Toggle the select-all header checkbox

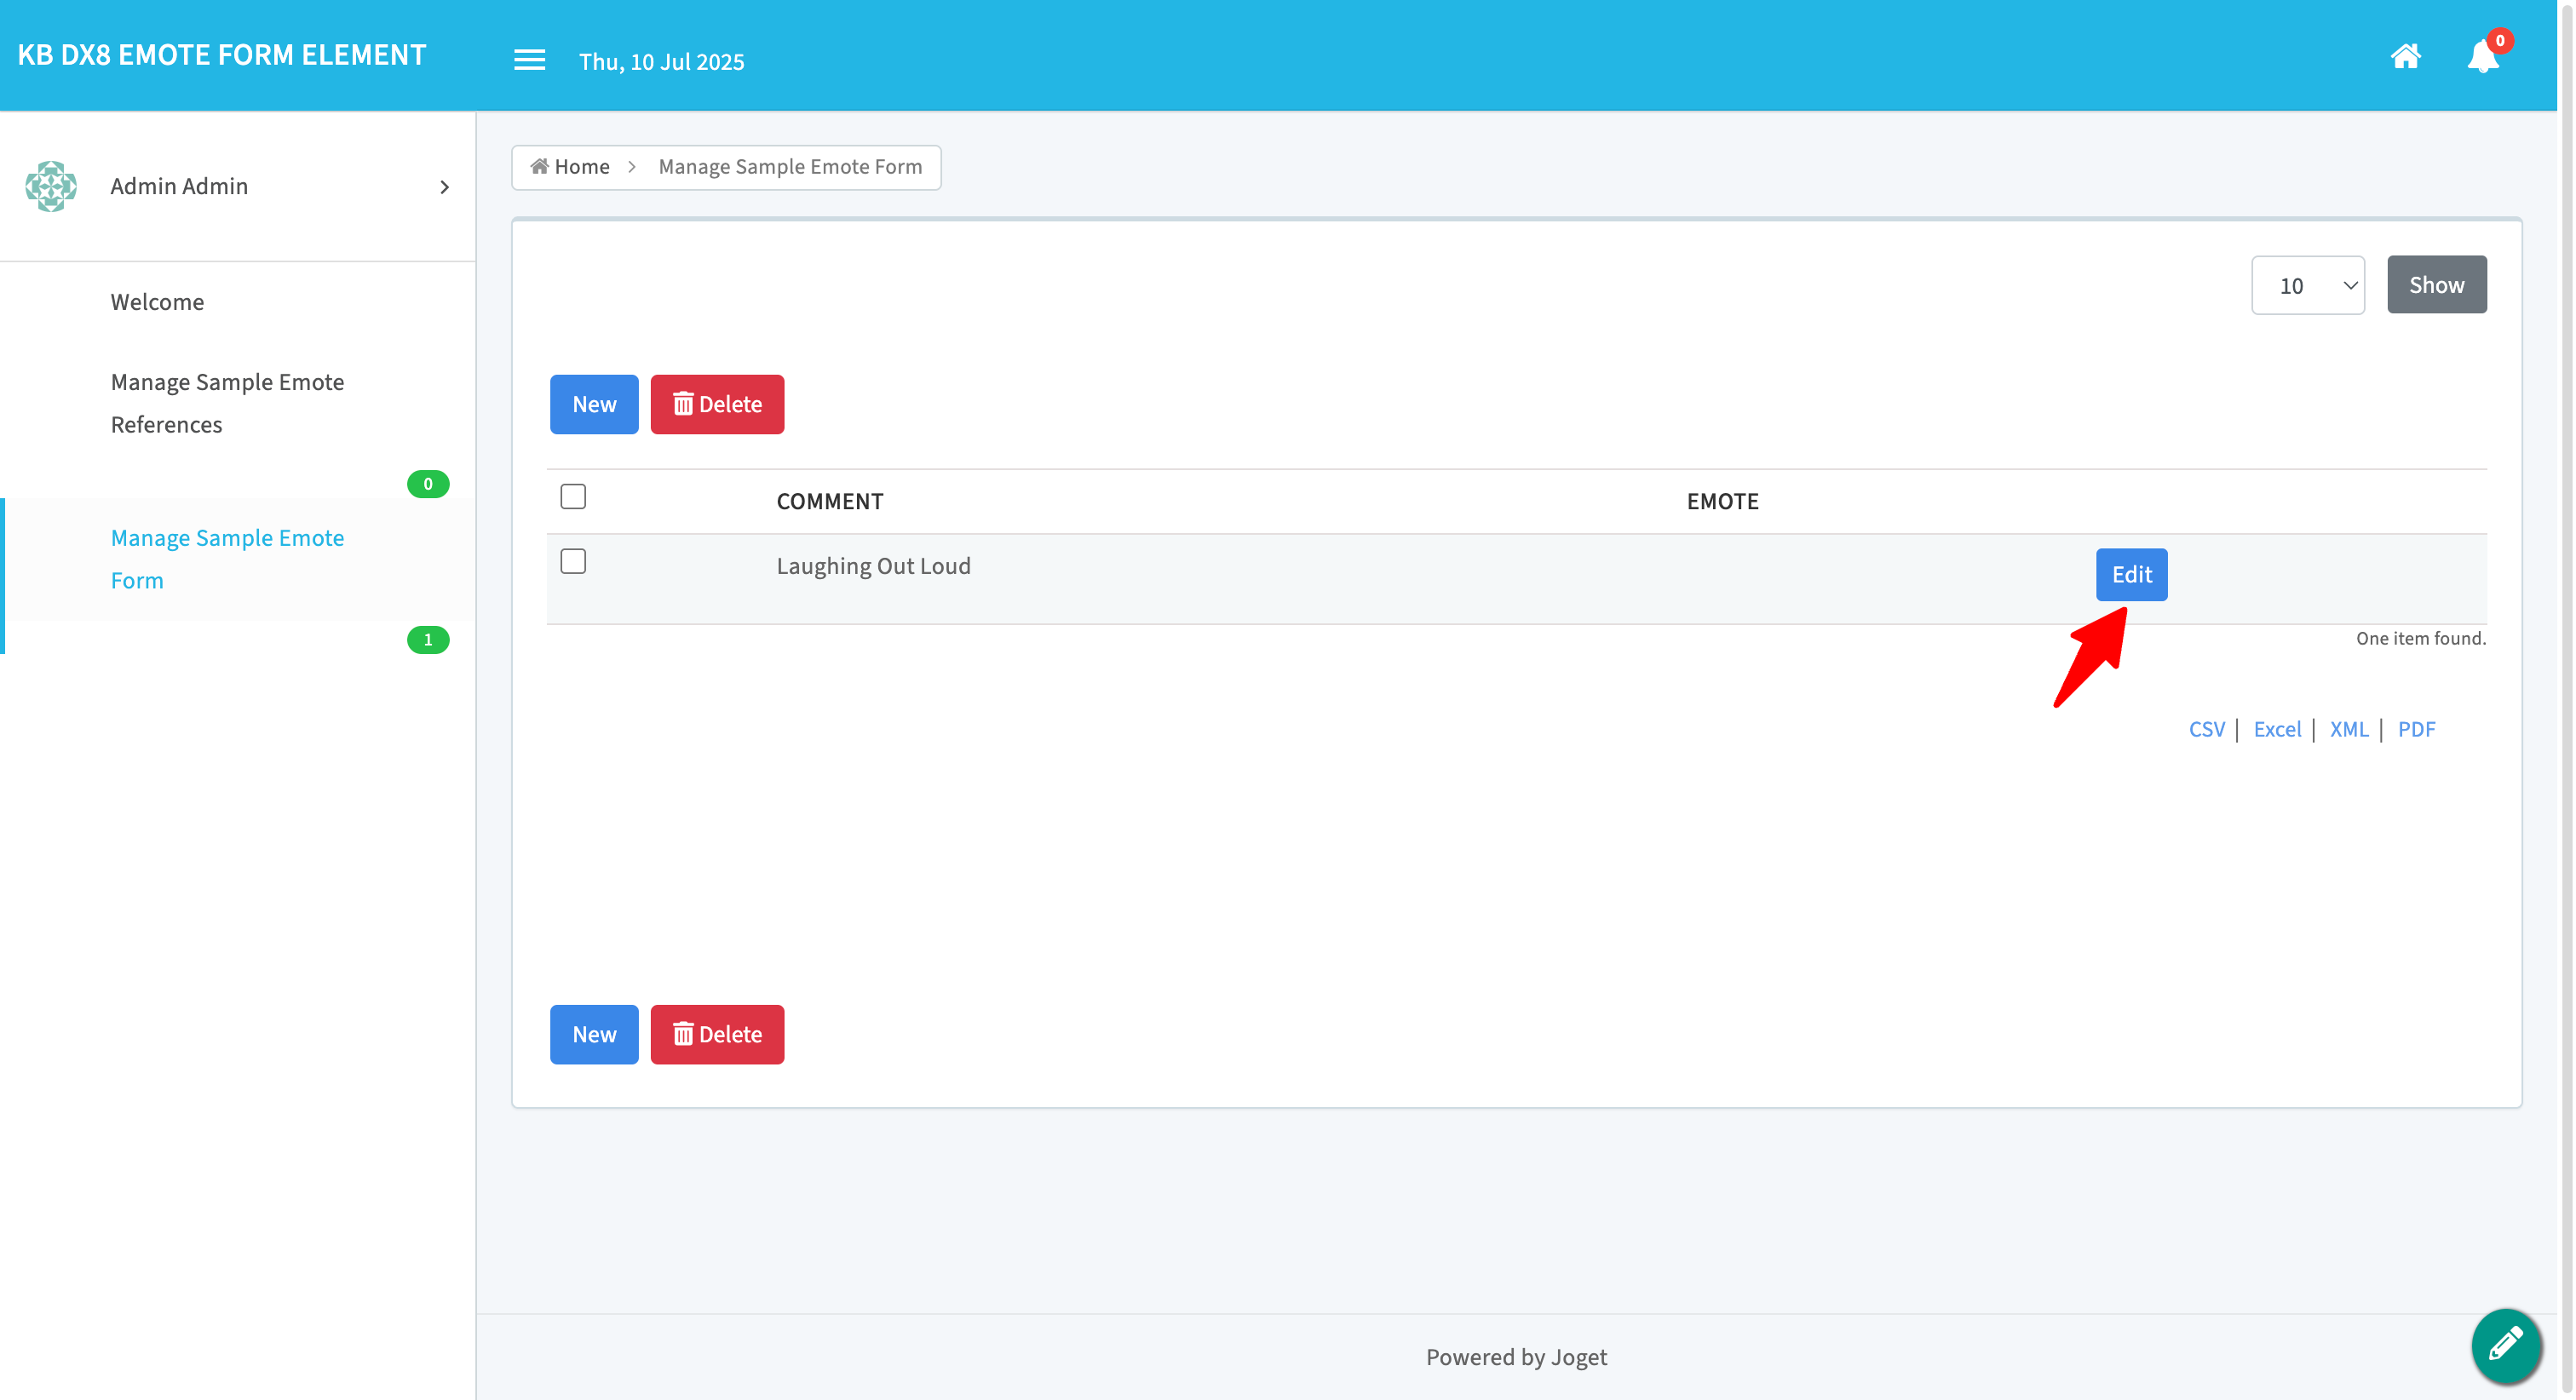(x=573, y=497)
